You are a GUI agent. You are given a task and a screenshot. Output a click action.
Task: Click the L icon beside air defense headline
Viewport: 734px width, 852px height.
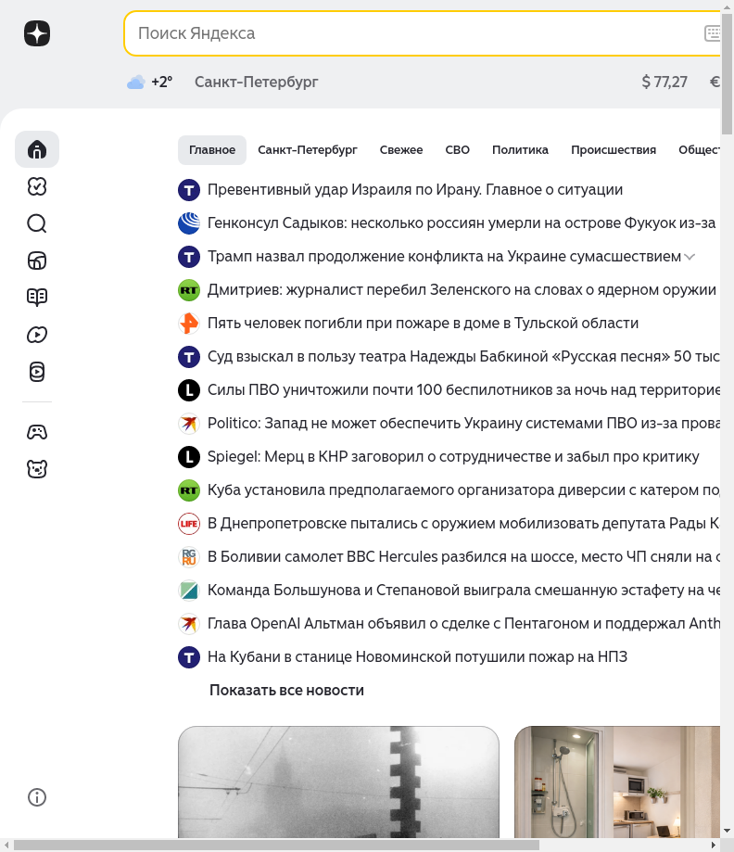click(x=189, y=390)
